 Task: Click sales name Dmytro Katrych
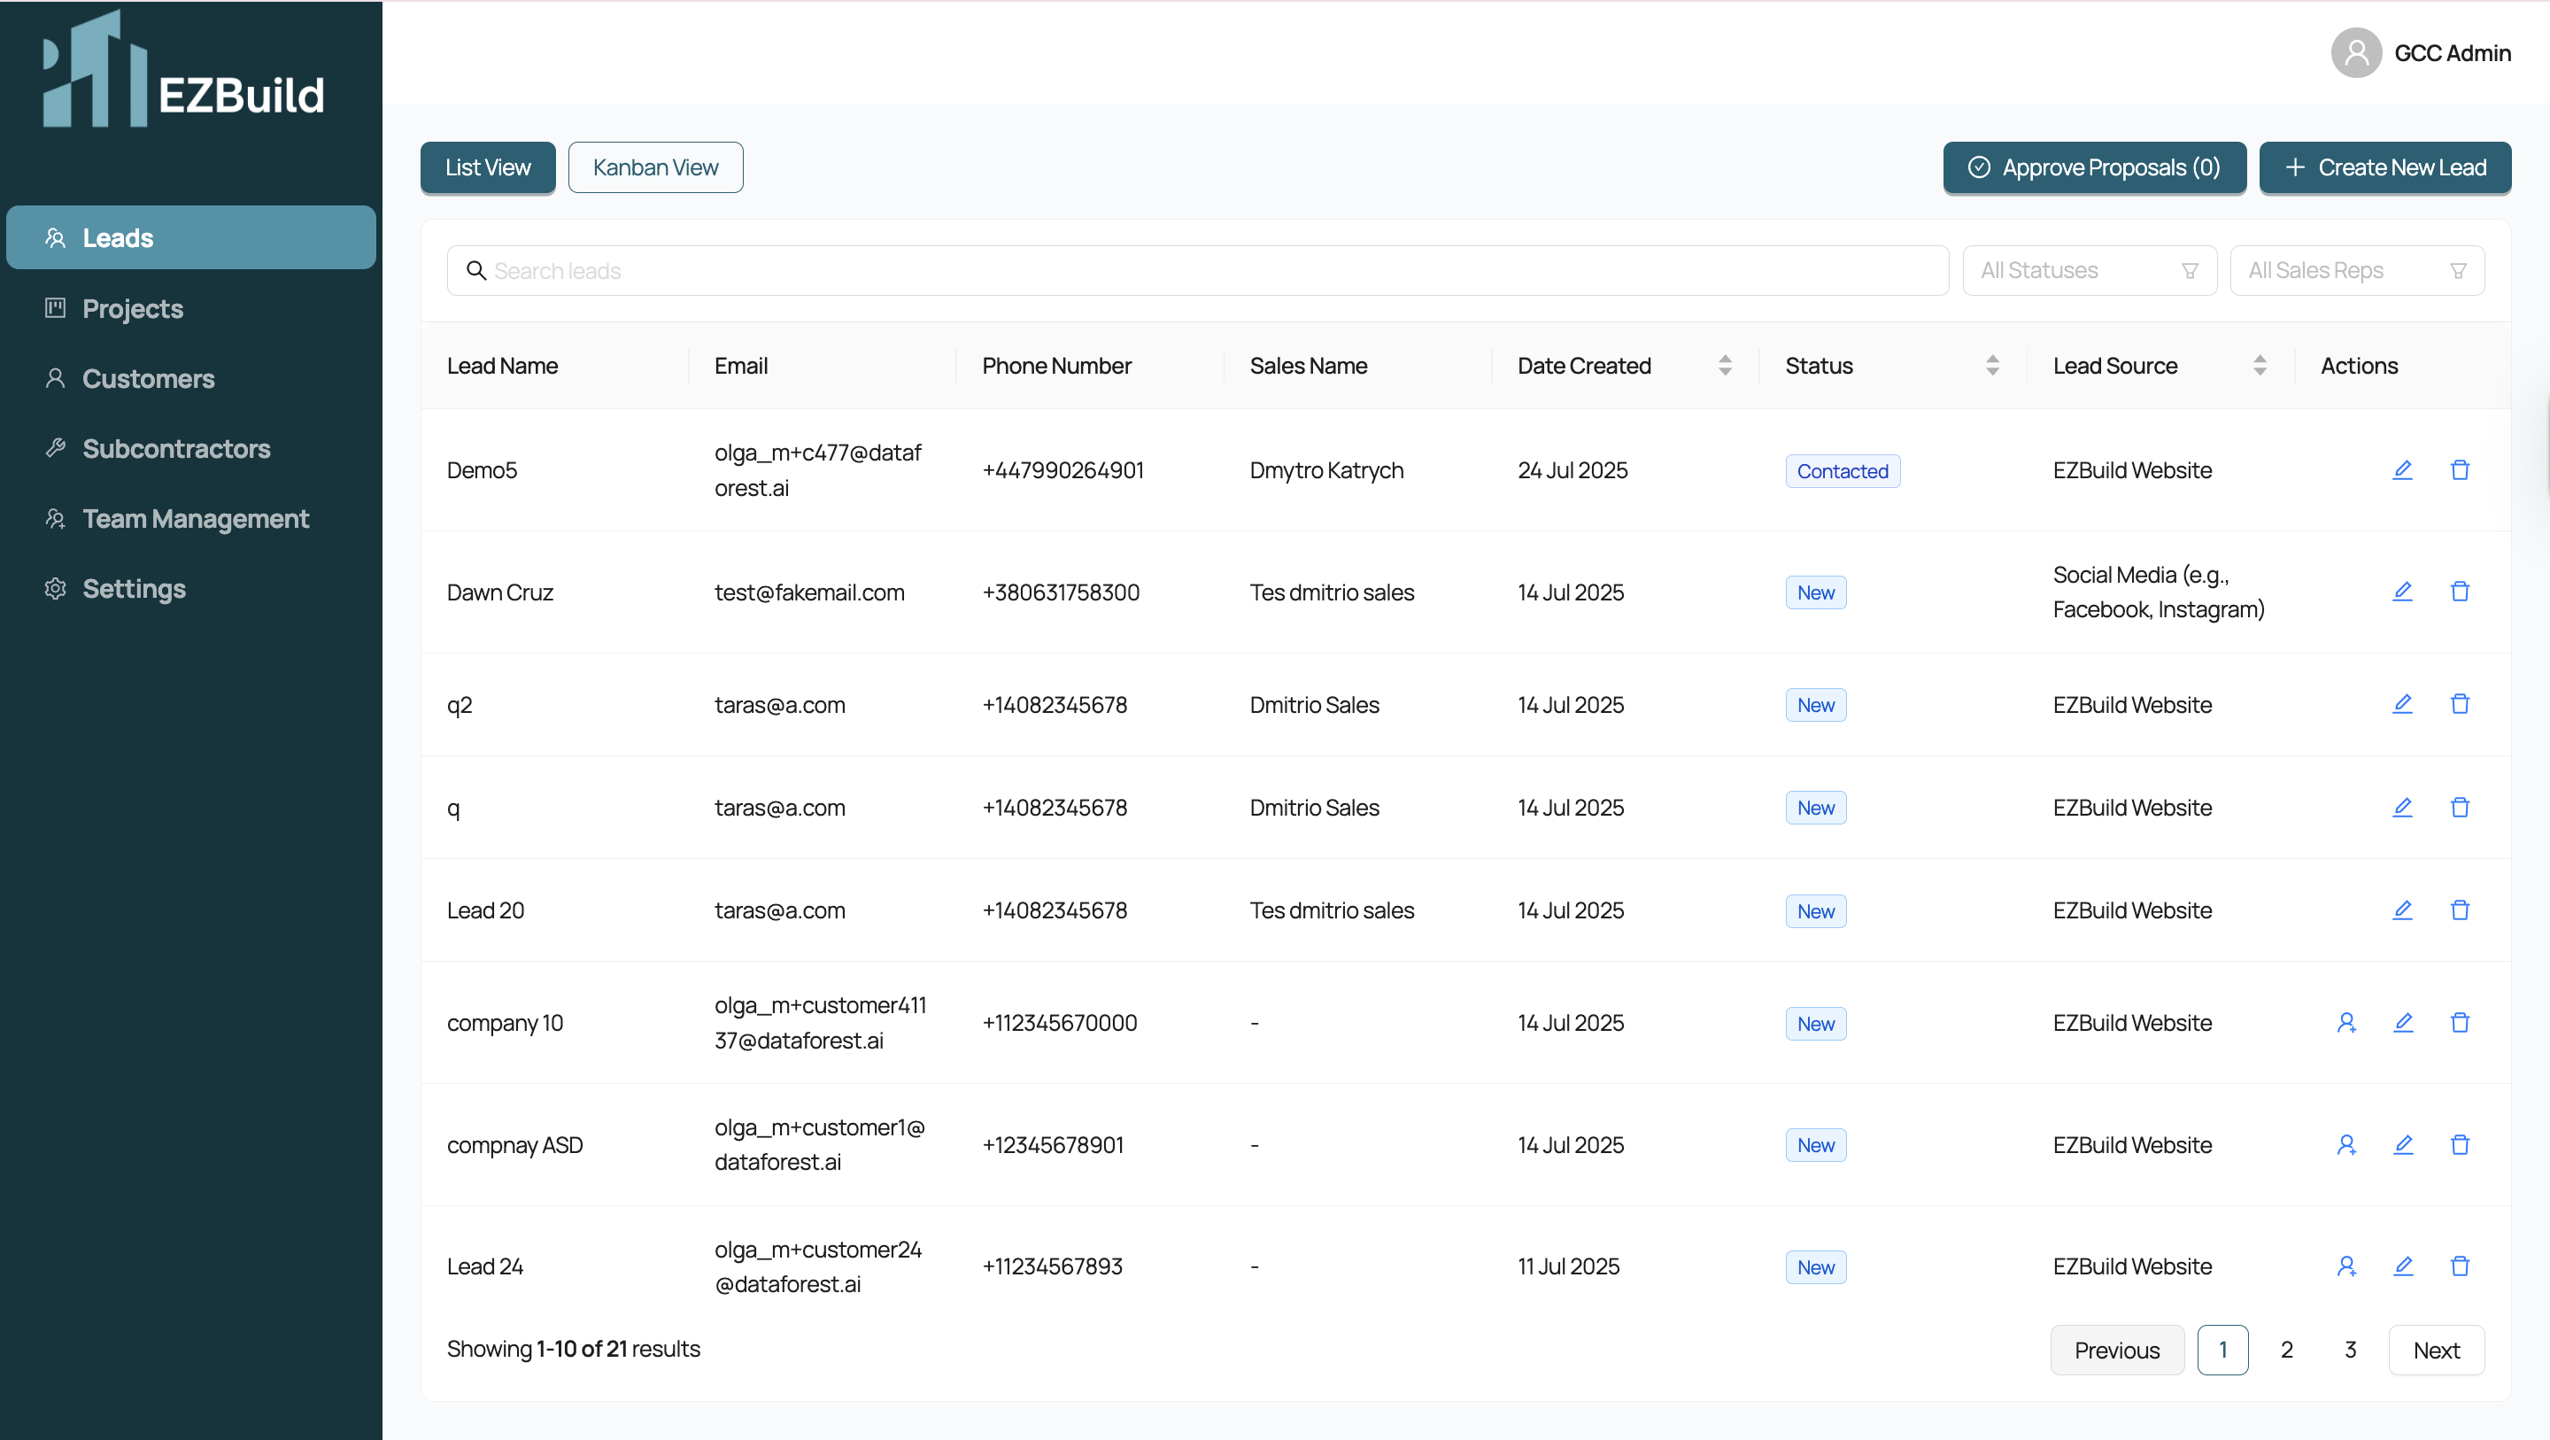1326,470
